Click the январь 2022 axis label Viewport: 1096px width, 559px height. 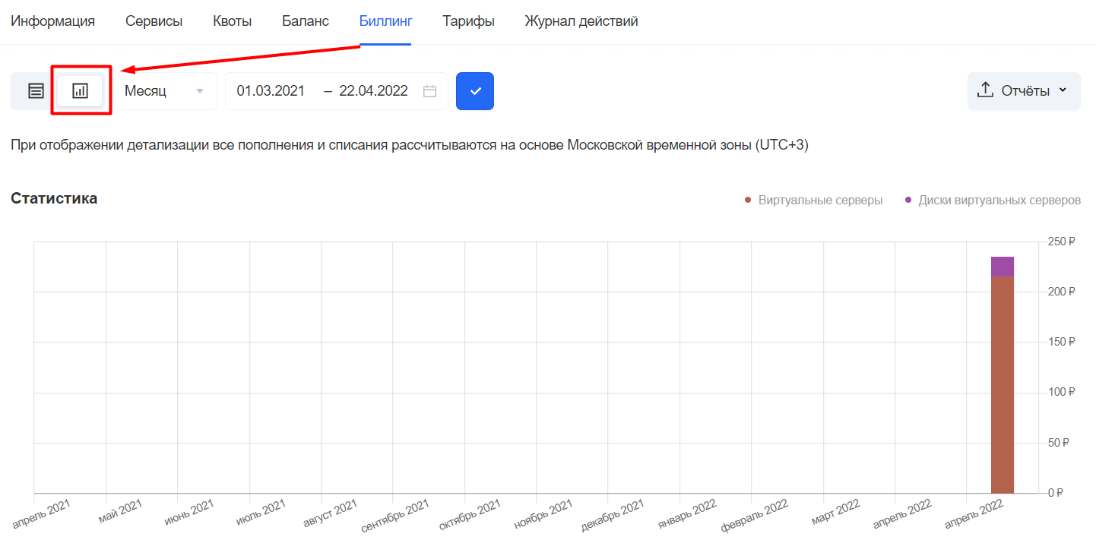point(688,513)
